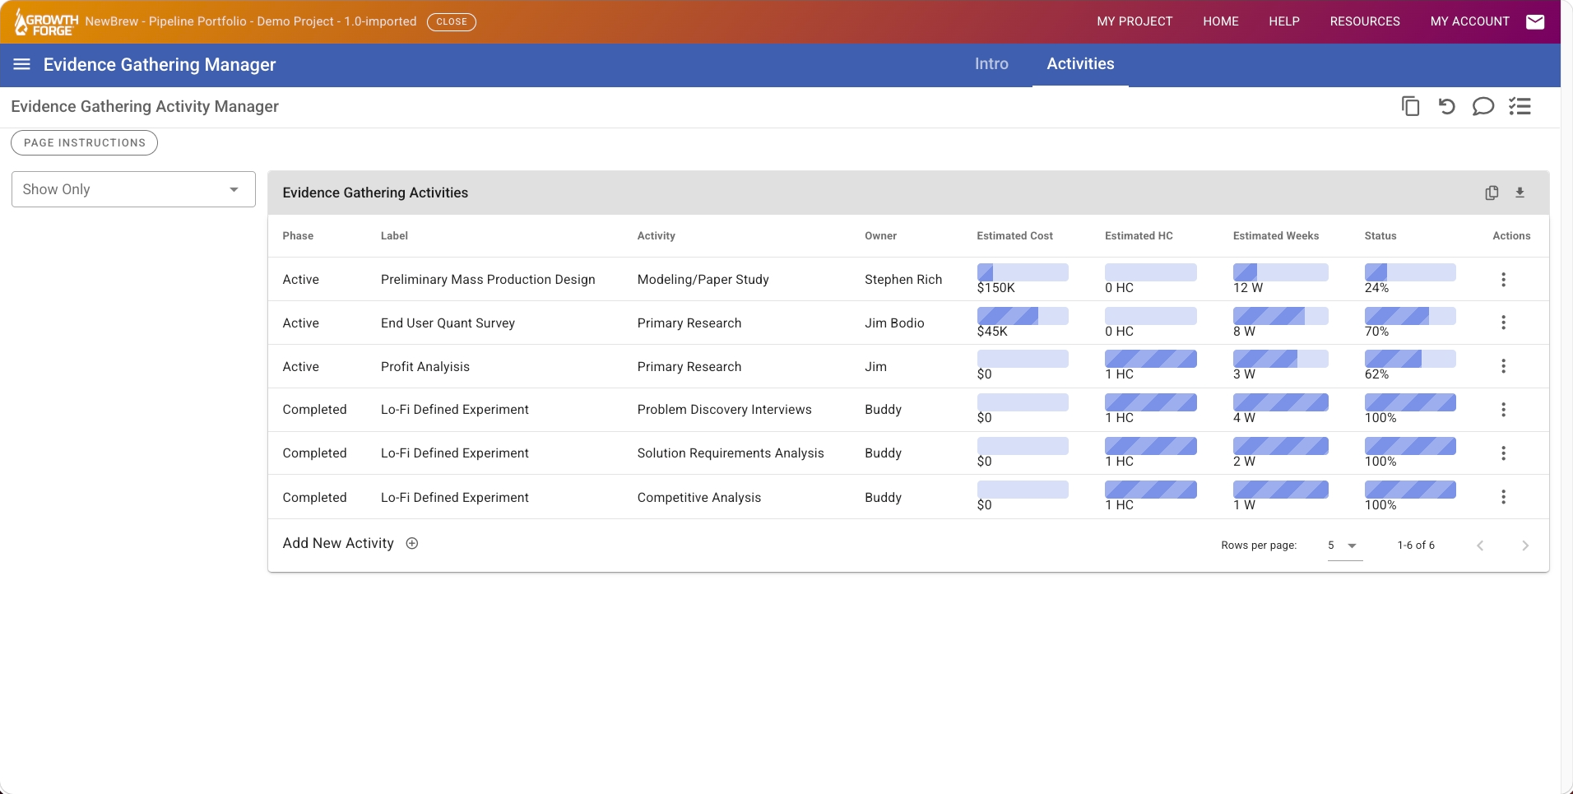
Task: Copy the Evidence Gathering Activities table
Action: [x=1492, y=193]
